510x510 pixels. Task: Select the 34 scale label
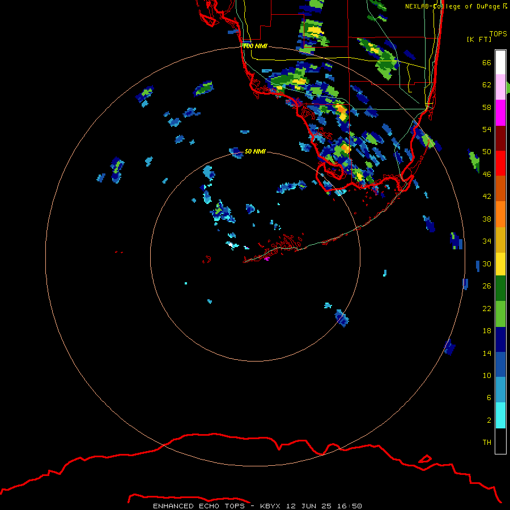[x=487, y=241]
